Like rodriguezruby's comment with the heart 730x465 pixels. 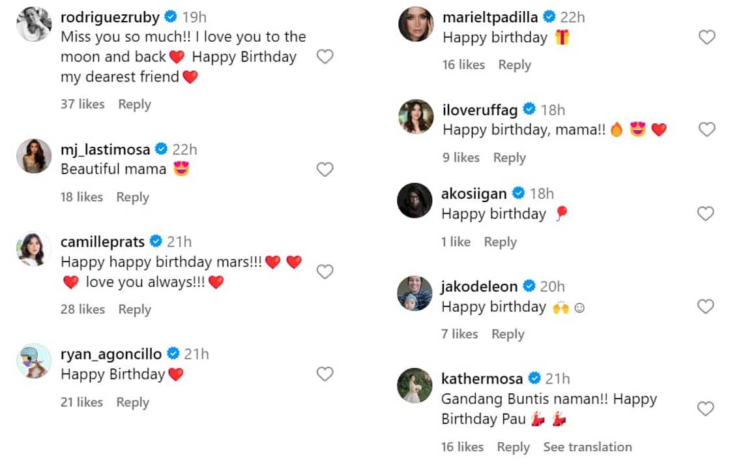(325, 57)
